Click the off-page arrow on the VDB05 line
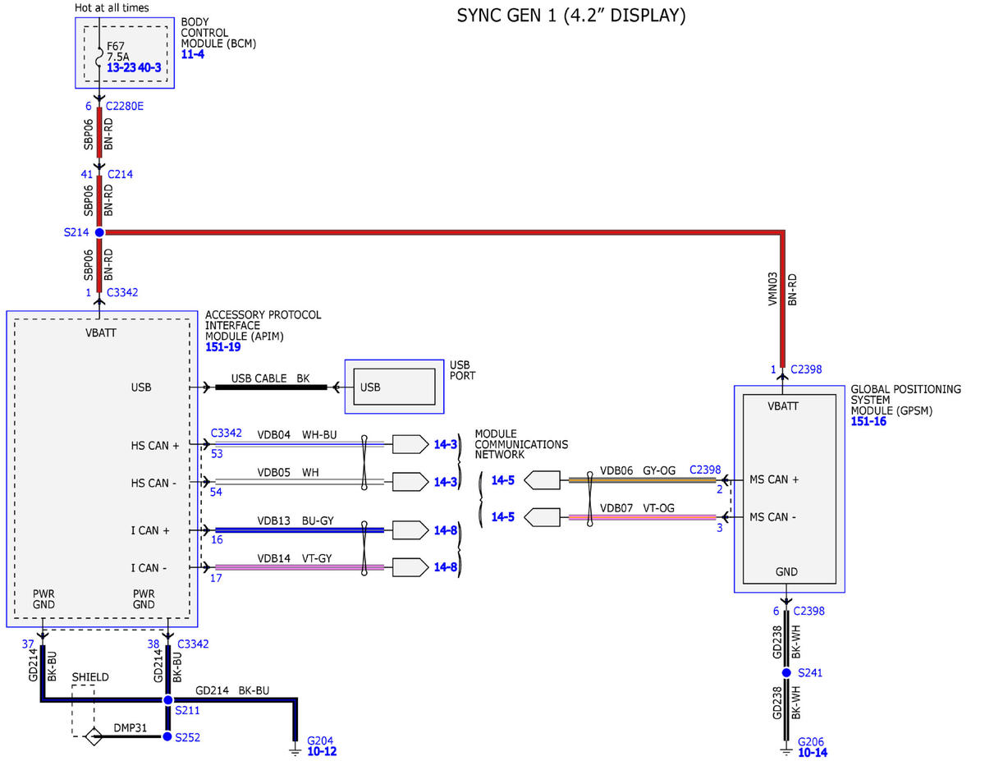Screen dimensions: 985x761 [x=410, y=481]
